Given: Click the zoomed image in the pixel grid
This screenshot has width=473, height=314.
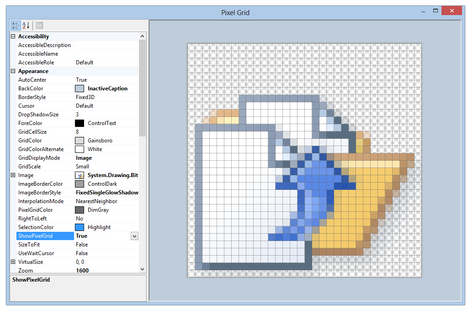Looking at the screenshot, I should [304, 160].
